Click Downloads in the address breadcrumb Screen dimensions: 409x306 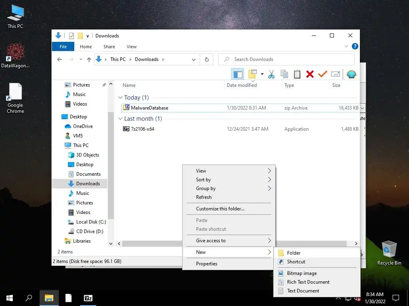(x=147, y=59)
